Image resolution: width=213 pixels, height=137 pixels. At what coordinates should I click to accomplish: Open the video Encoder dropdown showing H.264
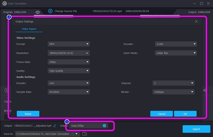pos(176,44)
